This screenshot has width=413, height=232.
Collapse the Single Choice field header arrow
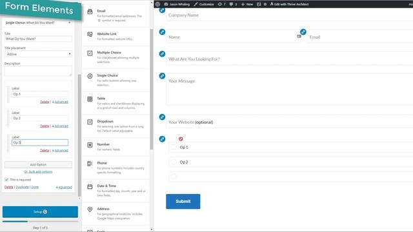tap(70, 23)
